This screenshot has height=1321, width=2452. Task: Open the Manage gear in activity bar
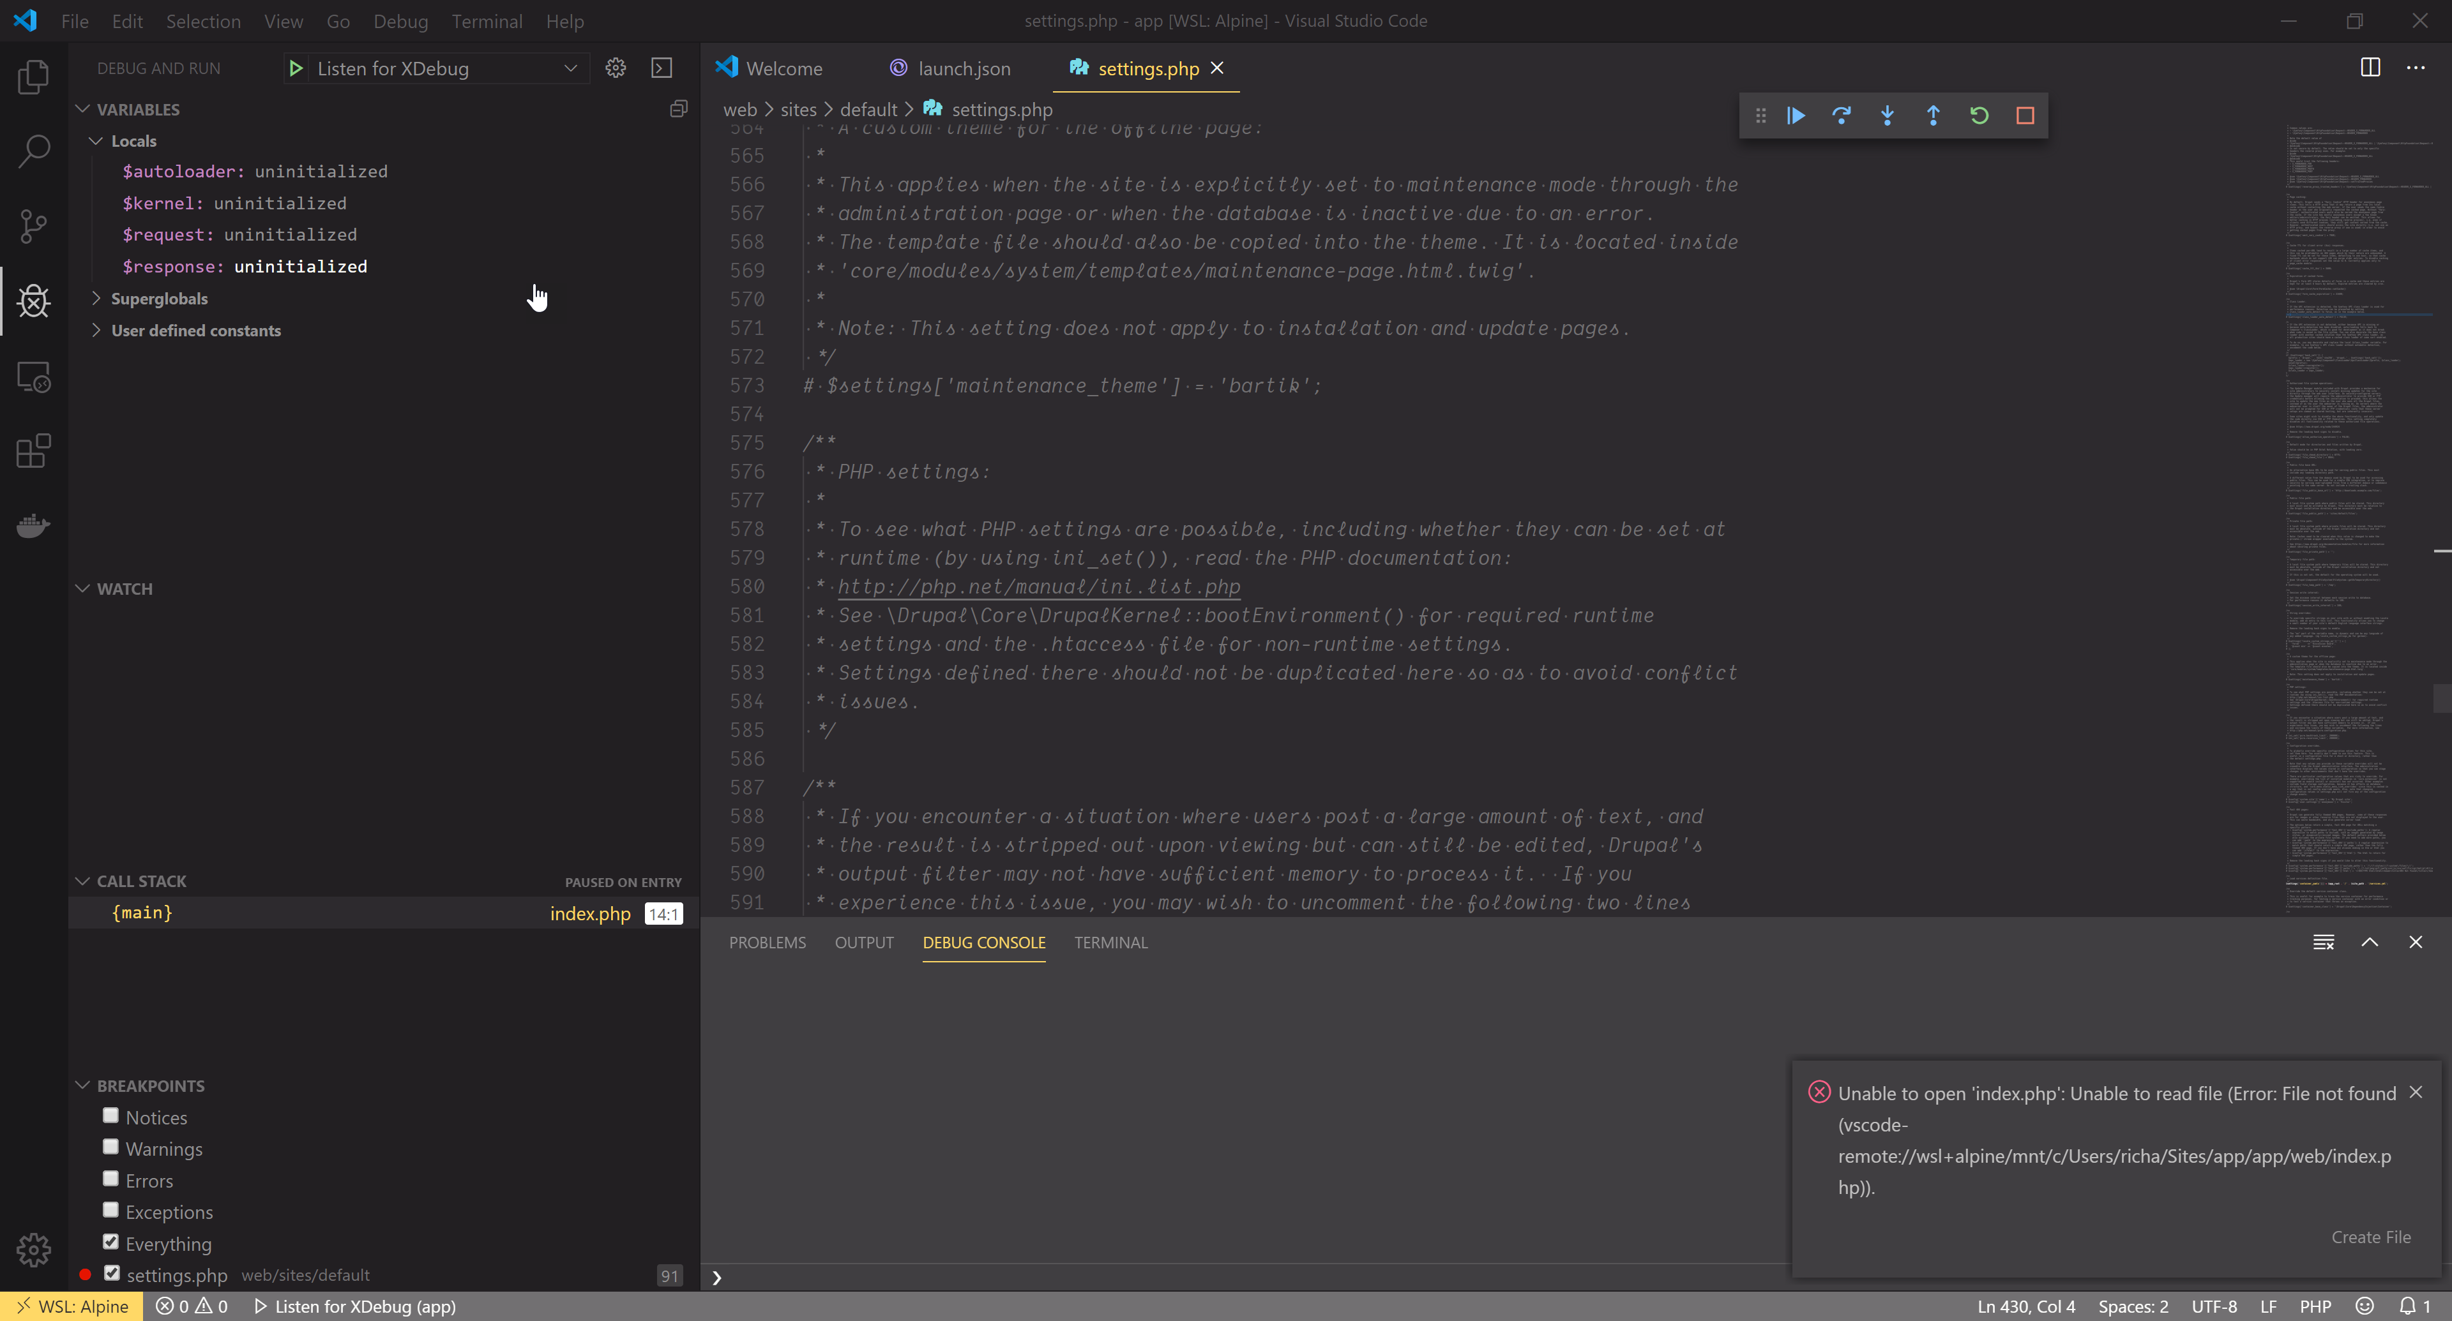click(x=33, y=1250)
